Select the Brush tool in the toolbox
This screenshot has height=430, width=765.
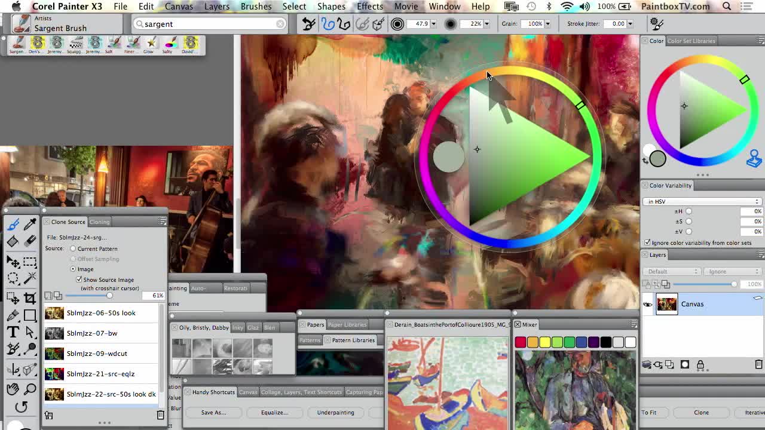[13, 224]
